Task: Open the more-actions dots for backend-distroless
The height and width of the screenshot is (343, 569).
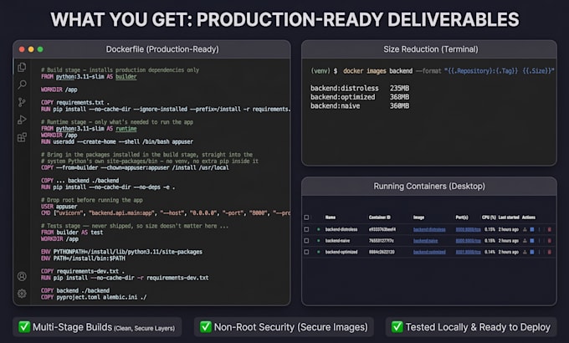Action: (x=539, y=229)
